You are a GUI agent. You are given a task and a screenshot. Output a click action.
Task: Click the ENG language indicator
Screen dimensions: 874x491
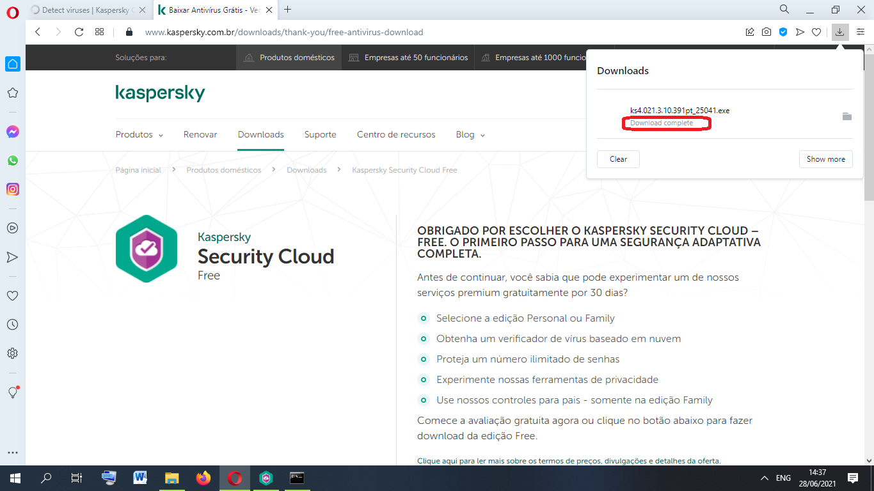point(784,478)
